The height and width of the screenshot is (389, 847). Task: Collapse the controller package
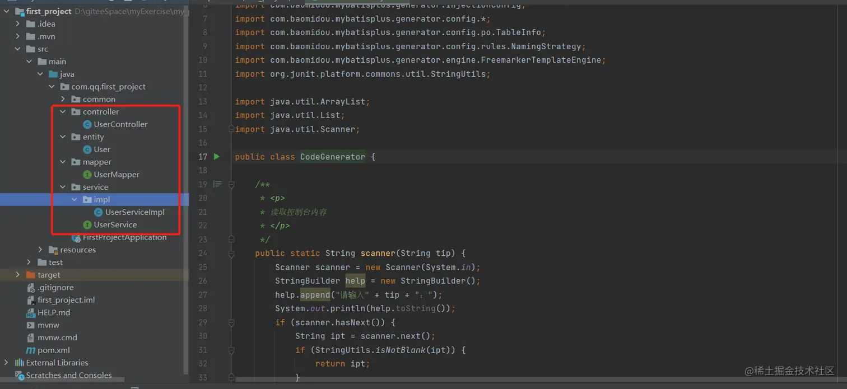63,112
